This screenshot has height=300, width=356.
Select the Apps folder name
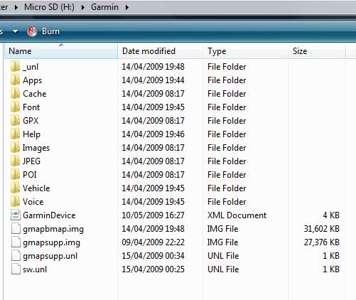(33, 80)
